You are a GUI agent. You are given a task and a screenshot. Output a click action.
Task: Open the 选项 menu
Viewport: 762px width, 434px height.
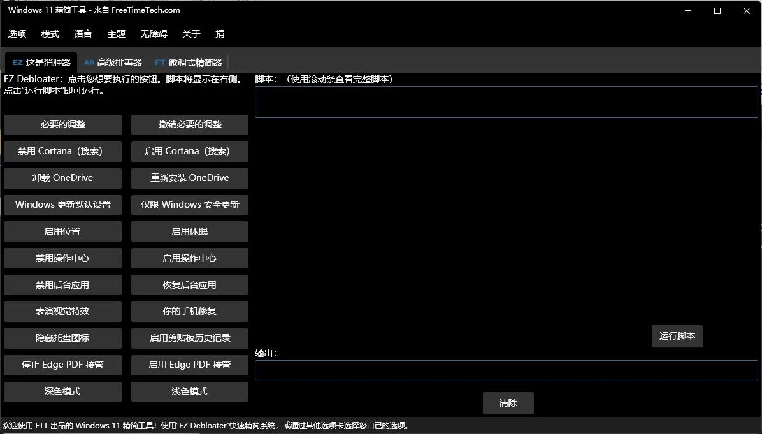coord(17,34)
